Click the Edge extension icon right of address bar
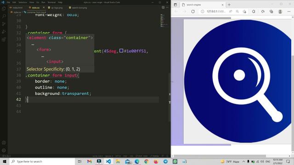Viewport: 294px width, 165px height. pos(254,11)
